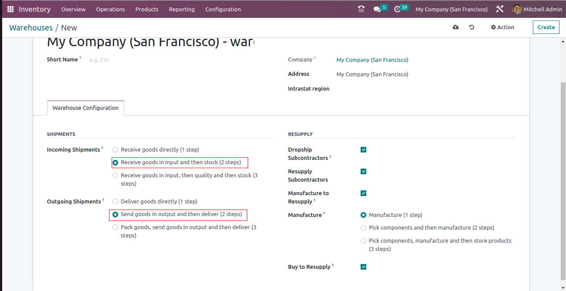This screenshot has height=291, width=566.
Task: Open the activities clock icon
Action: (x=397, y=9)
